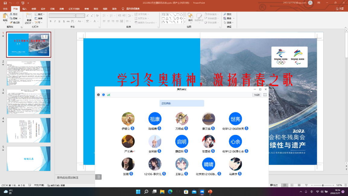Click the blue security shield icon
Image resolution: width=348 pixels, height=196 pixels.
(103, 95)
